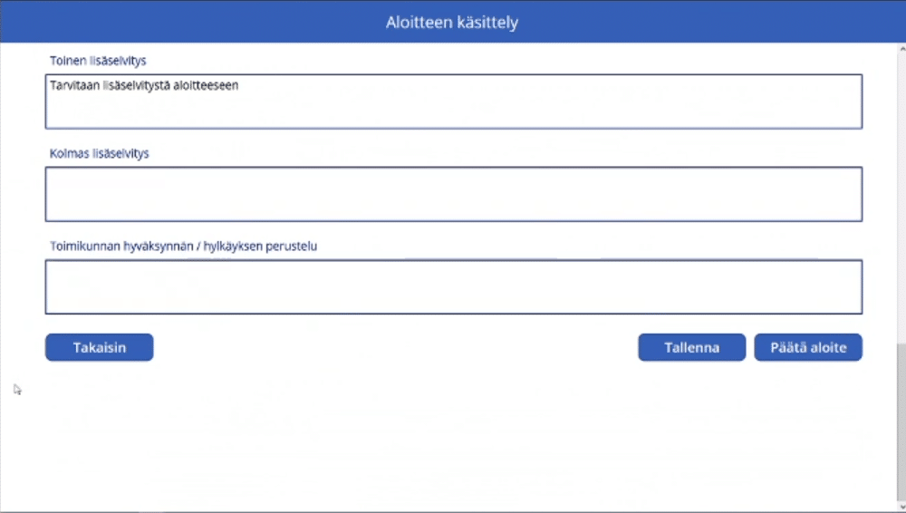Screen dimensions: 906x513
Task: Click the Kolmas lisäselvitys label
Action: coord(99,153)
